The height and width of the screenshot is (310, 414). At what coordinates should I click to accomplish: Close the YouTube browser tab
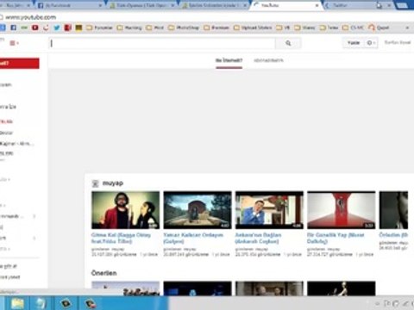coord(317,5)
